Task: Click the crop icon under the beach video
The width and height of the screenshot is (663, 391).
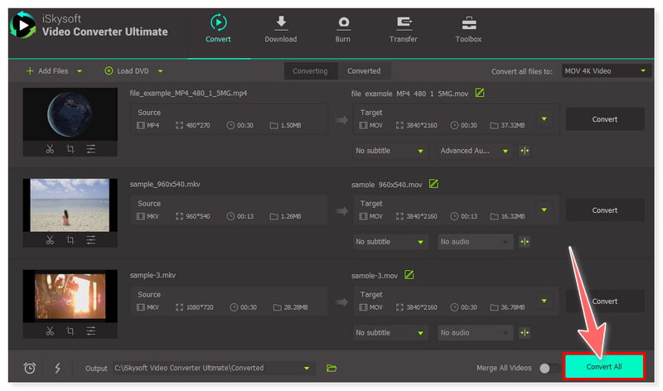Action: click(x=70, y=240)
